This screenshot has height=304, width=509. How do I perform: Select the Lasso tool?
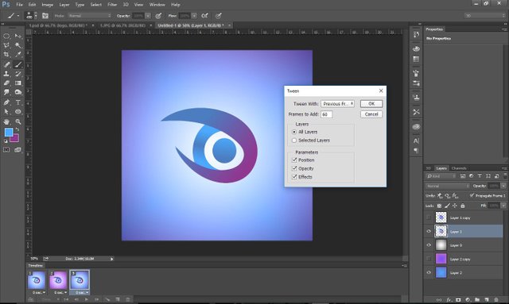tap(6, 45)
